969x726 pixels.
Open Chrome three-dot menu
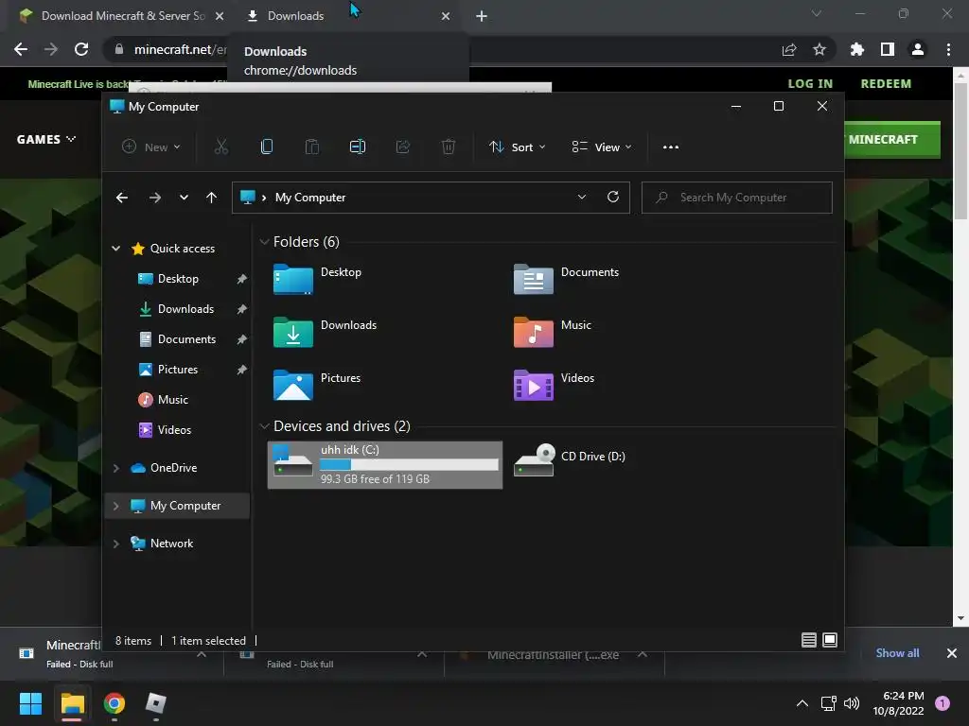[x=948, y=49]
